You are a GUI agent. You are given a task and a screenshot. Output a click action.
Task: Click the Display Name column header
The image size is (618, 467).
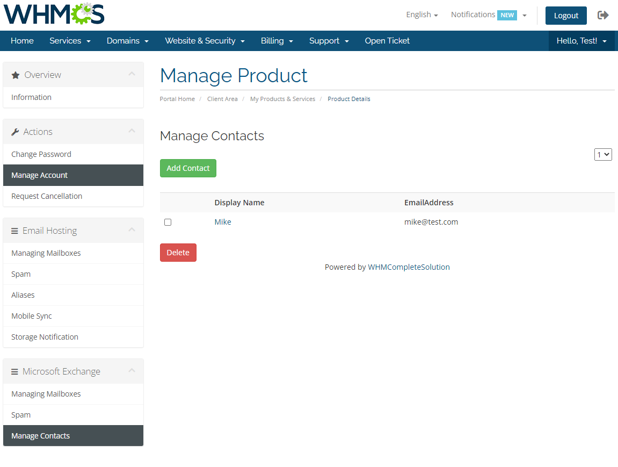(239, 203)
